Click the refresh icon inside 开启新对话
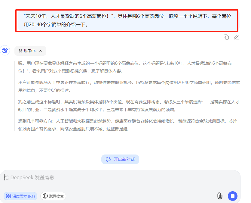The height and width of the screenshot is (203, 251). pyautogui.click(x=108, y=159)
